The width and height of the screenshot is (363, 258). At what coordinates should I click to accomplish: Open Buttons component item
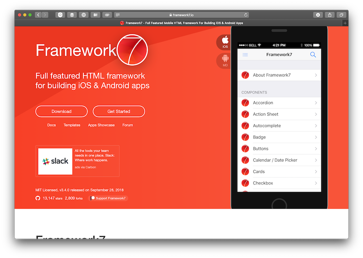pyautogui.click(x=279, y=149)
